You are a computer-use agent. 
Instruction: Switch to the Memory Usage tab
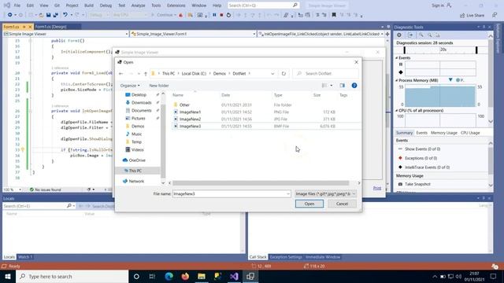[x=444, y=133]
